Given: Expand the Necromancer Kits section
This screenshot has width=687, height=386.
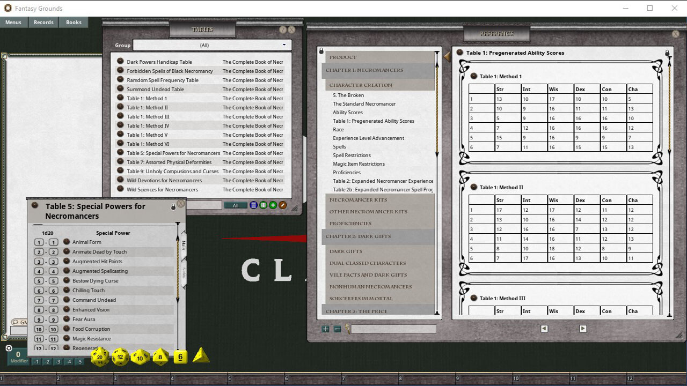Looking at the screenshot, I should (x=358, y=200).
